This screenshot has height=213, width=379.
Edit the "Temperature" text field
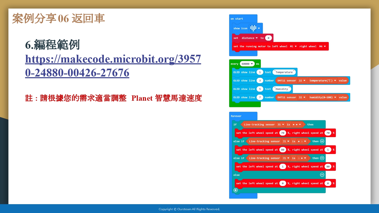[x=284, y=72]
